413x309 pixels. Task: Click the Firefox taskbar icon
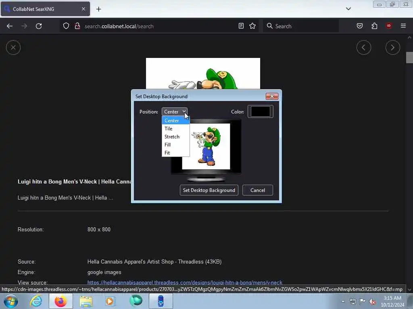[x=60, y=301]
